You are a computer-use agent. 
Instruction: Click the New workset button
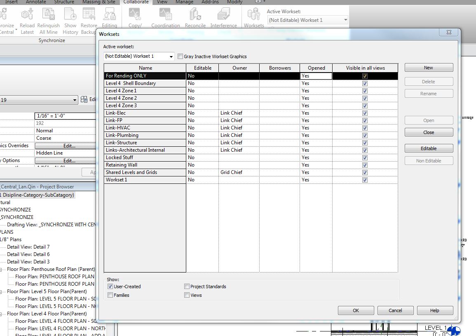tap(429, 68)
